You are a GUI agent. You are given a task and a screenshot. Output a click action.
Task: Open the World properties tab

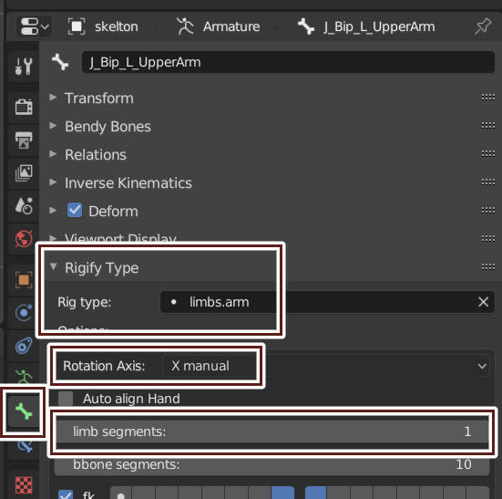(24, 239)
